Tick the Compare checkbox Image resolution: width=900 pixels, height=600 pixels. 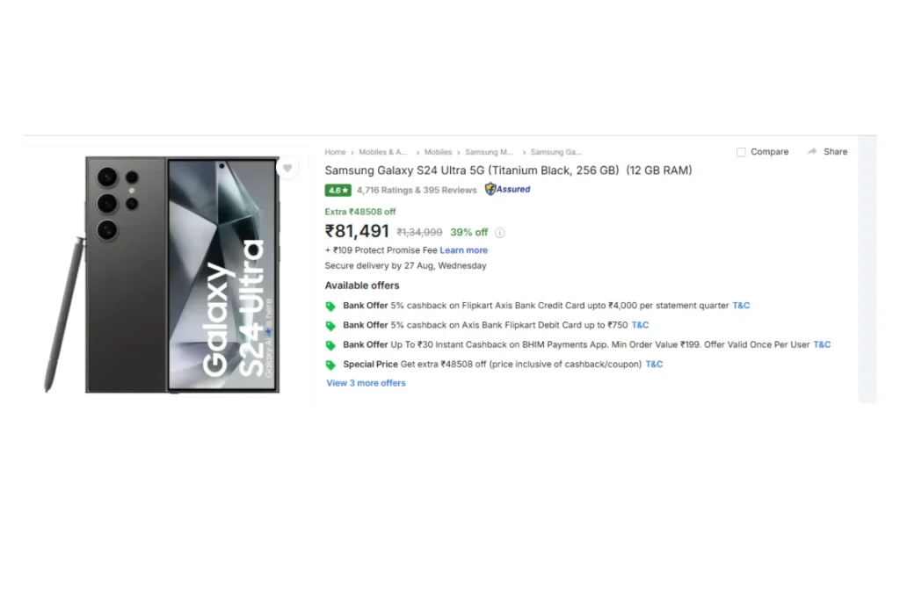(741, 152)
